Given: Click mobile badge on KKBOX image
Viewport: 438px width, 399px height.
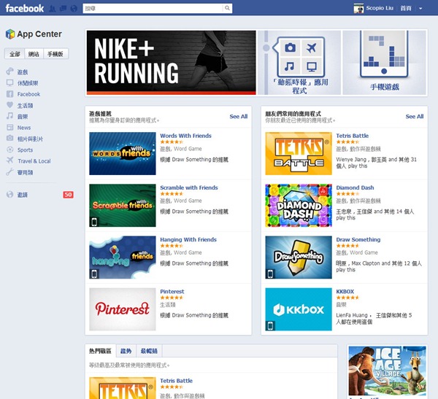Looking at the screenshot, I should (x=270, y=326).
